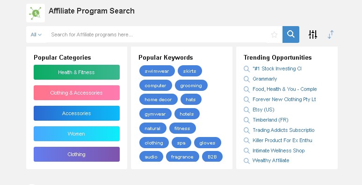Pick the purple Clothing category
This screenshot has height=185, width=362.
click(77, 154)
